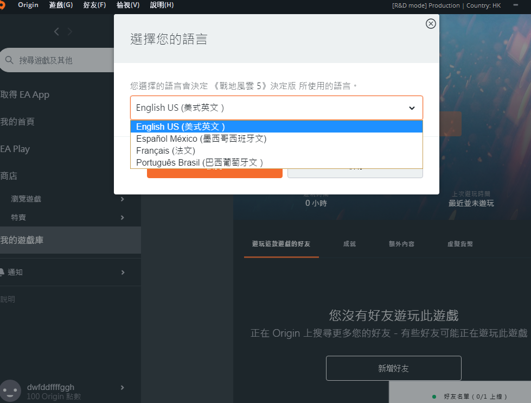Select Português Brasil language option
This screenshot has height=403, width=531.
click(x=200, y=162)
